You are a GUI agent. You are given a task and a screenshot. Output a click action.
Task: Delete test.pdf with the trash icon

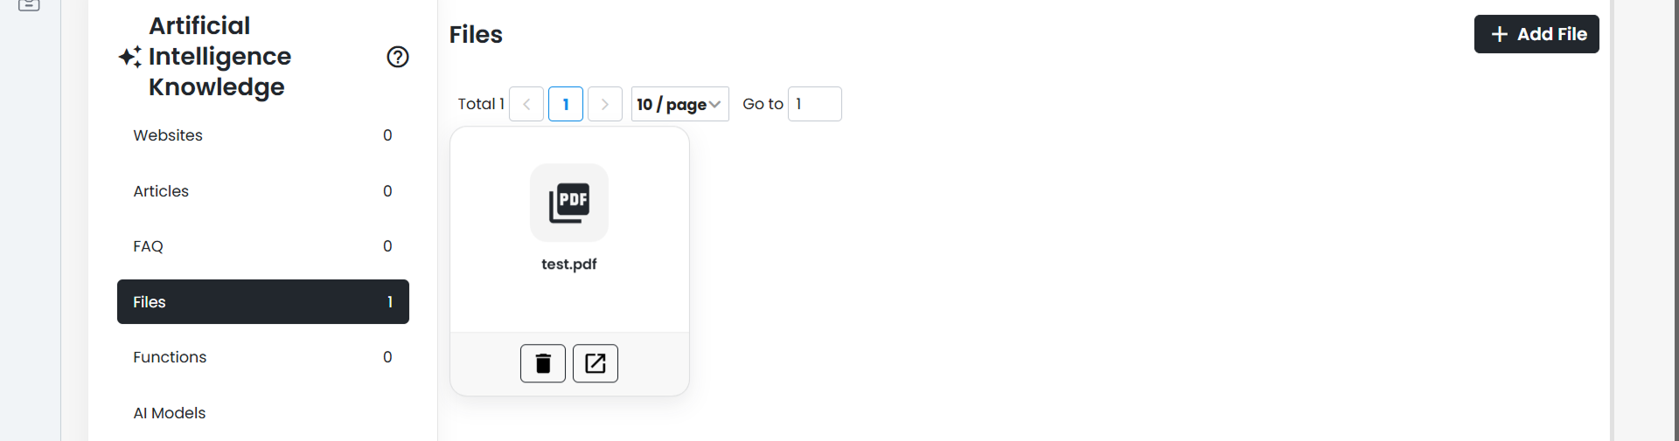tap(543, 363)
